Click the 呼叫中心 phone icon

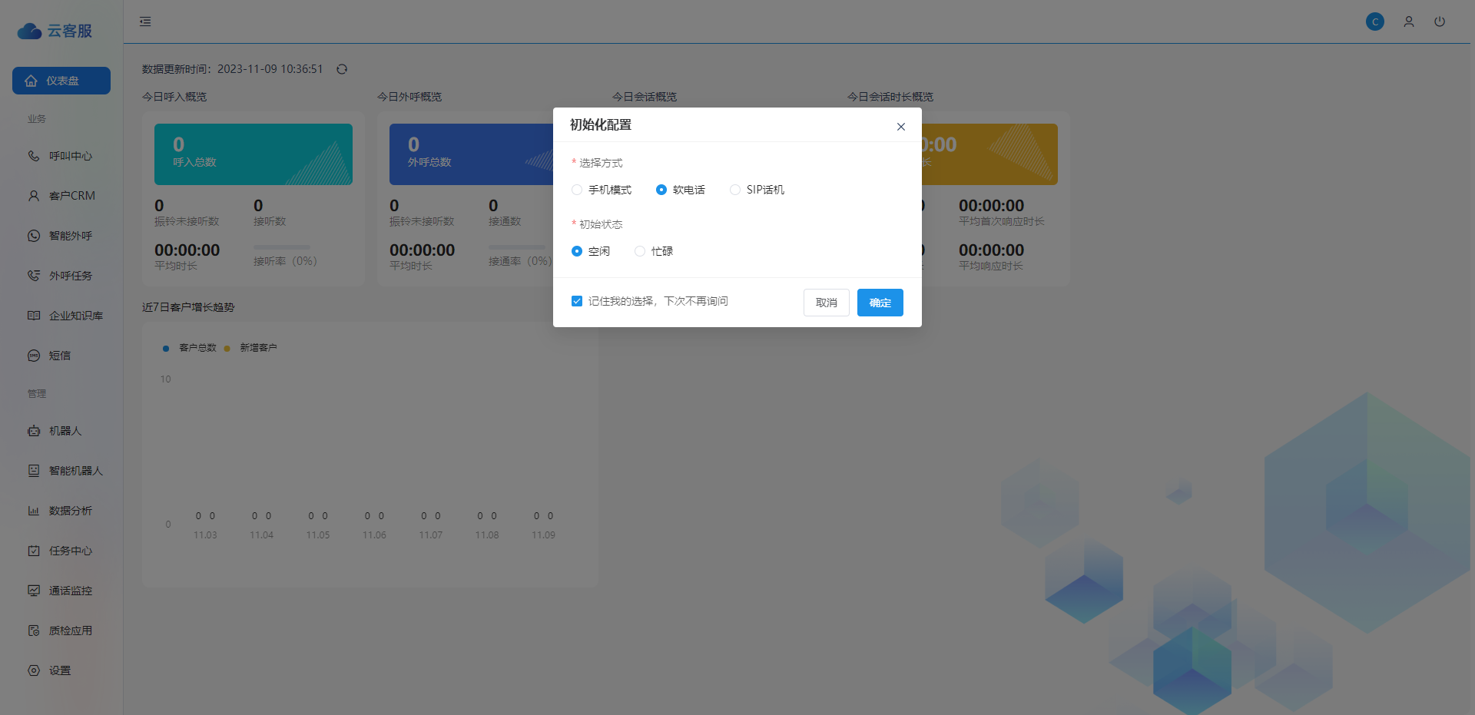(x=34, y=156)
